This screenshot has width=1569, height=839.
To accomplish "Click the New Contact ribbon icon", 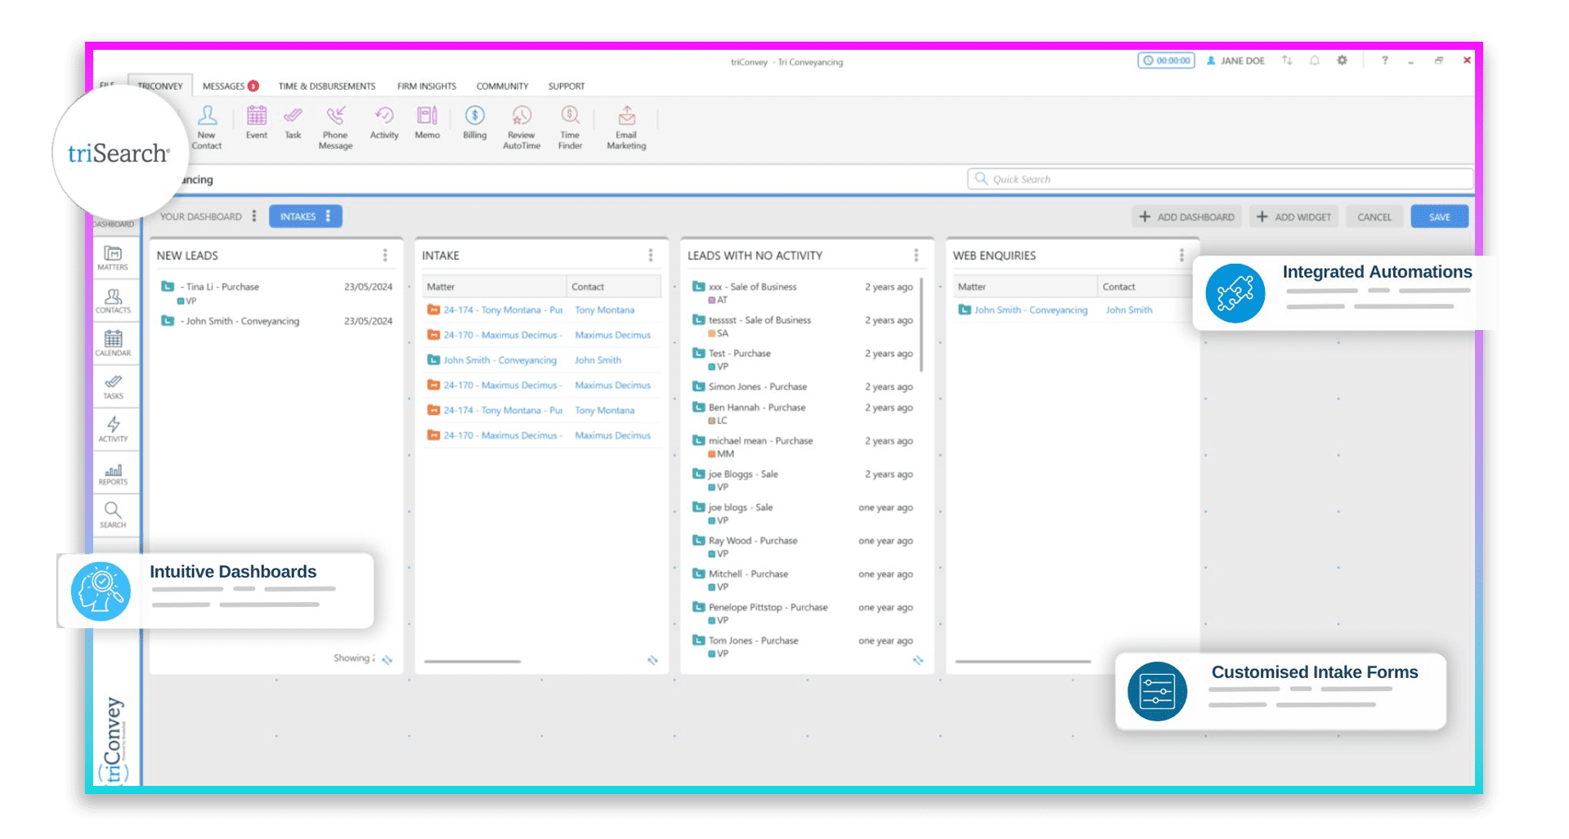I will [207, 127].
